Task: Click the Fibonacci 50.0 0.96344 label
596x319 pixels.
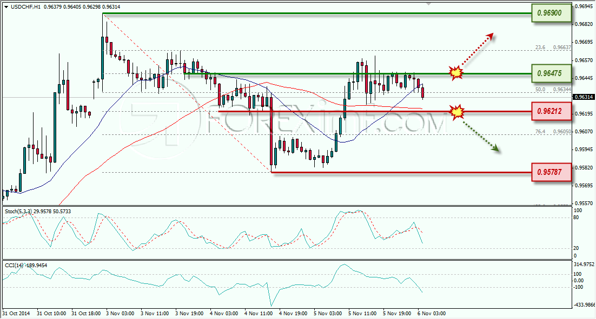Action: click(x=553, y=90)
